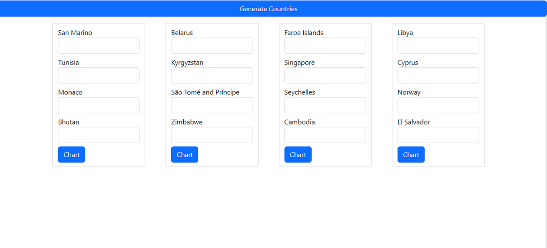The image size is (547, 248).
Task: Click the Zimbabwe input field
Action: [x=211, y=135]
